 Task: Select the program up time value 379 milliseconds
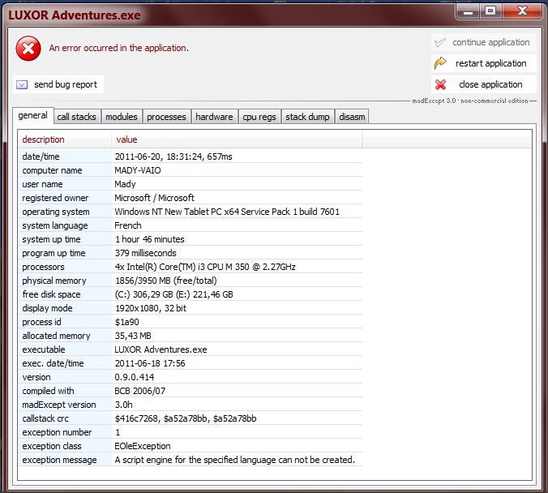pos(145,253)
